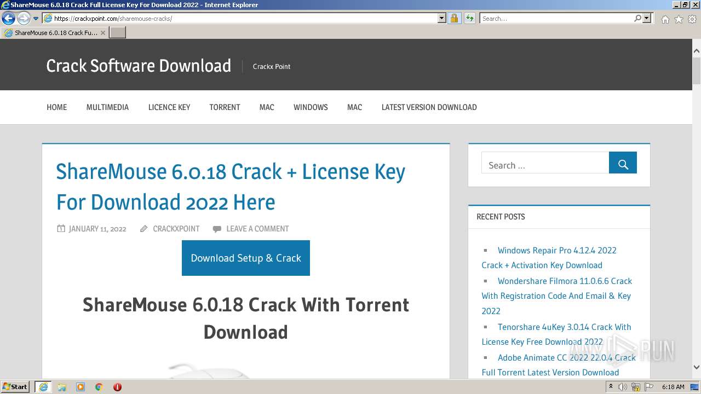Open Favorites star icon
The image size is (701, 394).
pyautogui.click(x=679, y=19)
